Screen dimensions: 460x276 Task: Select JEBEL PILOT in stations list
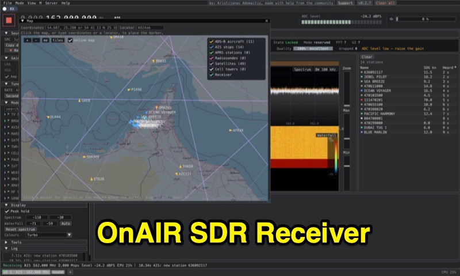point(375,77)
